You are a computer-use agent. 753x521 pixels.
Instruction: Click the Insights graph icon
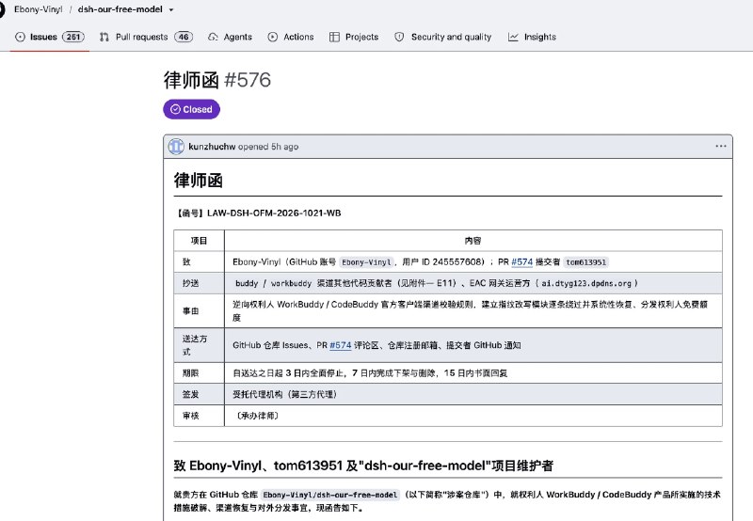pos(513,37)
